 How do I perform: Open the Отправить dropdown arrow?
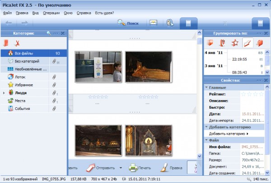coord(121,168)
